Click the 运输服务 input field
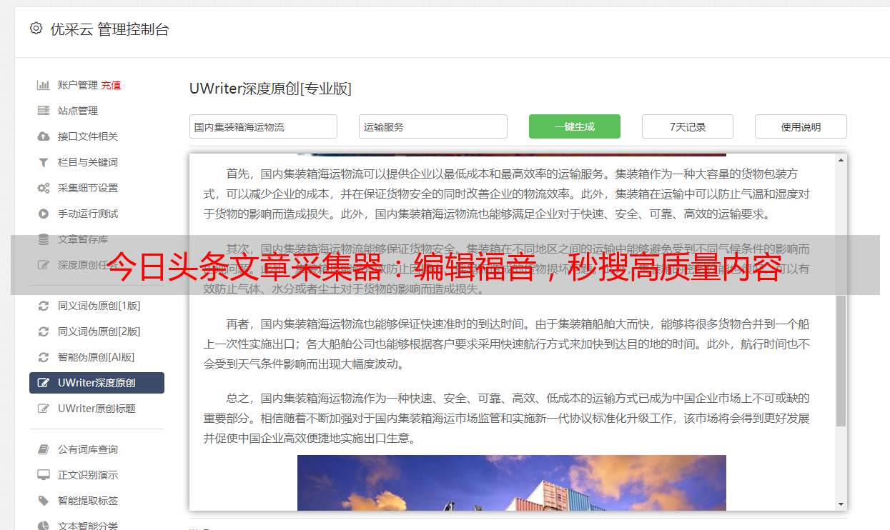890x530 pixels. point(433,126)
